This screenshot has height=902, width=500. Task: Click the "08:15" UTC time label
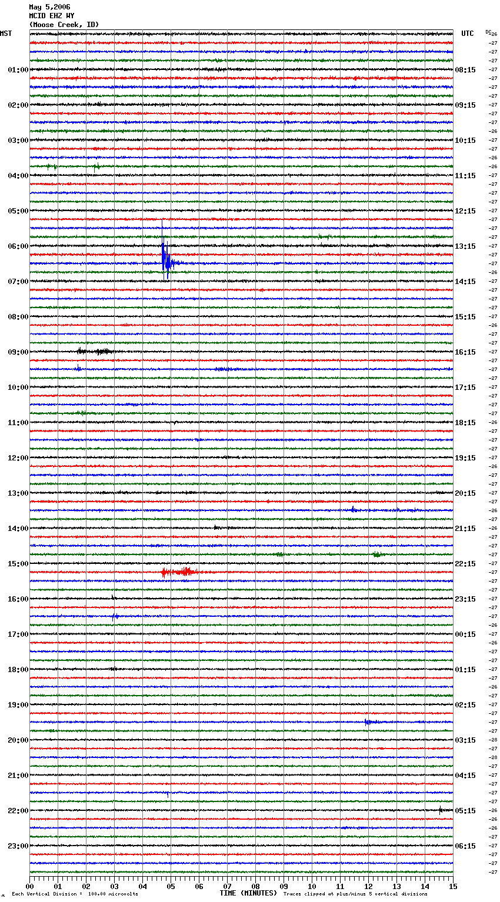click(x=465, y=70)
